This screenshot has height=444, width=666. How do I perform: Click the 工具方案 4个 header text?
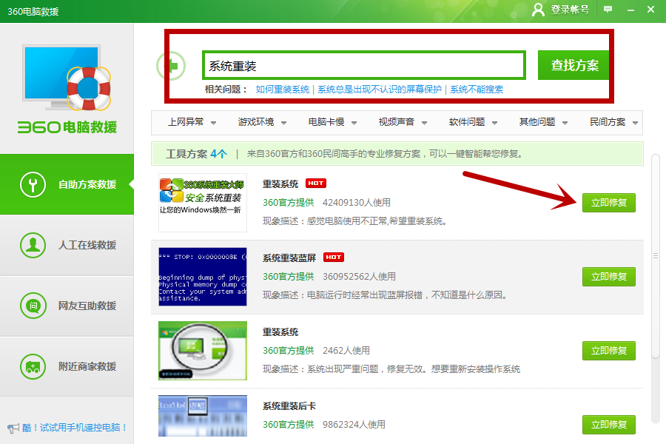tap(196, 154)
